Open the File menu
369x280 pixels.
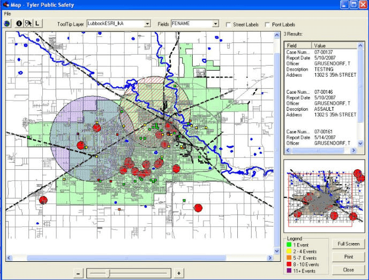(7, 13)
